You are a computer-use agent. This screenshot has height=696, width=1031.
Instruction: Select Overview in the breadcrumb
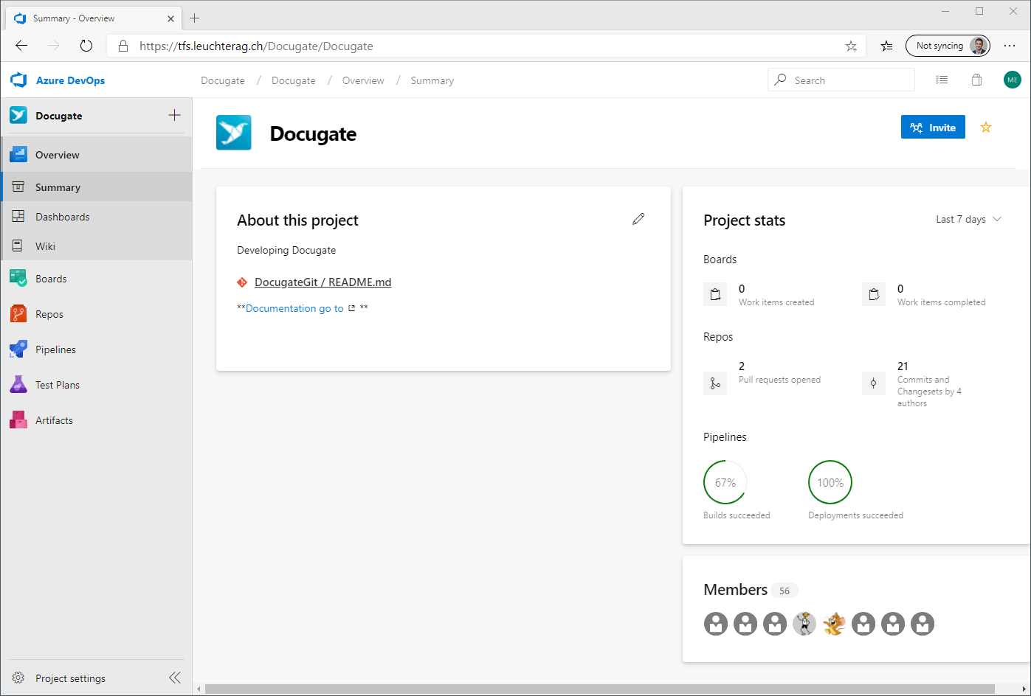[363, 80]
